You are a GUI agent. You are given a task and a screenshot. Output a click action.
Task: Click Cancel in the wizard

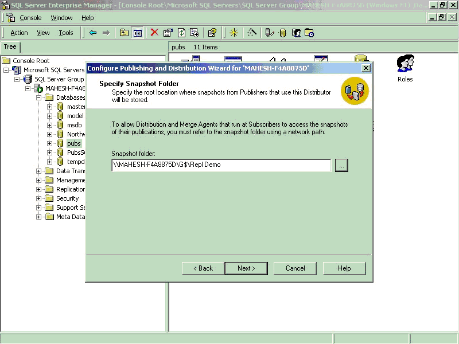click(295, 268)
